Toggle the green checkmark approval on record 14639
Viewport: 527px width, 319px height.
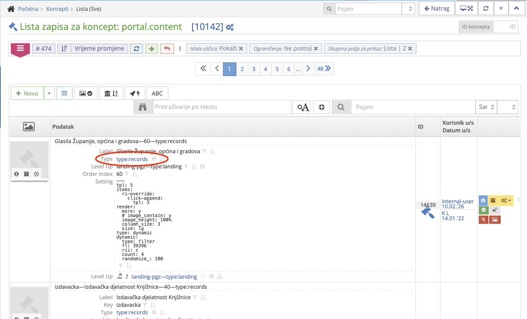pyautogui.click(x=483, y=210)
